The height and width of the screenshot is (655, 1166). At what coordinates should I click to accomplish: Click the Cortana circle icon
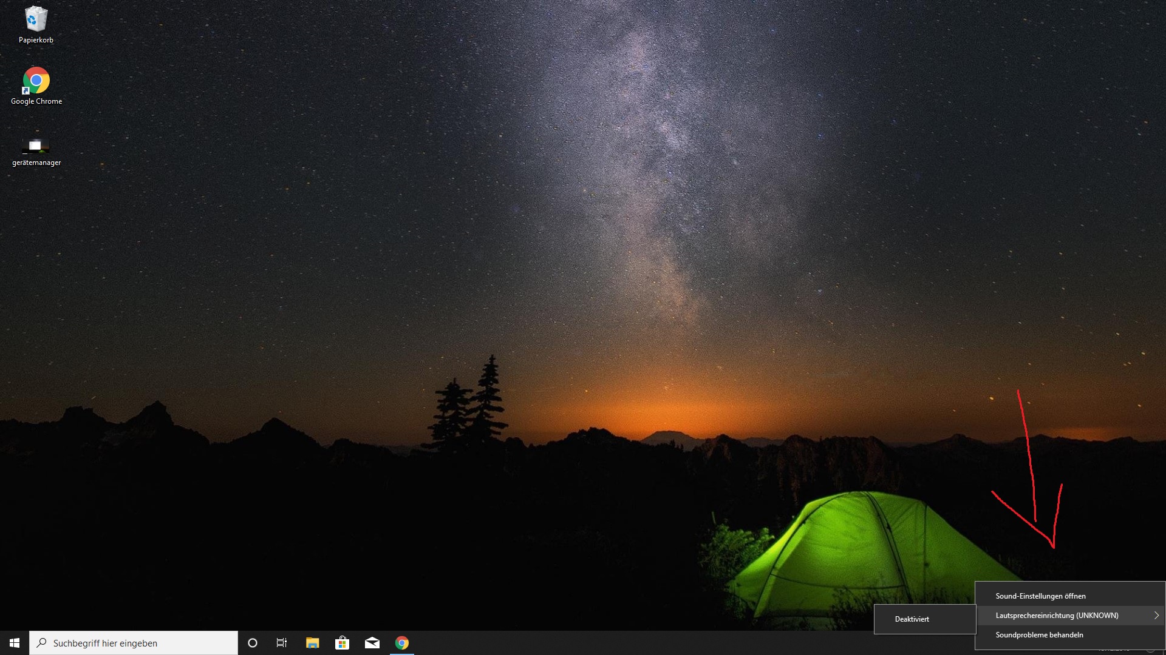click(x=253, y=643)
